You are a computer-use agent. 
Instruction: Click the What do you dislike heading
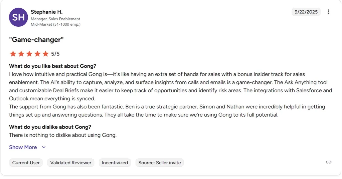coord(50,127)
